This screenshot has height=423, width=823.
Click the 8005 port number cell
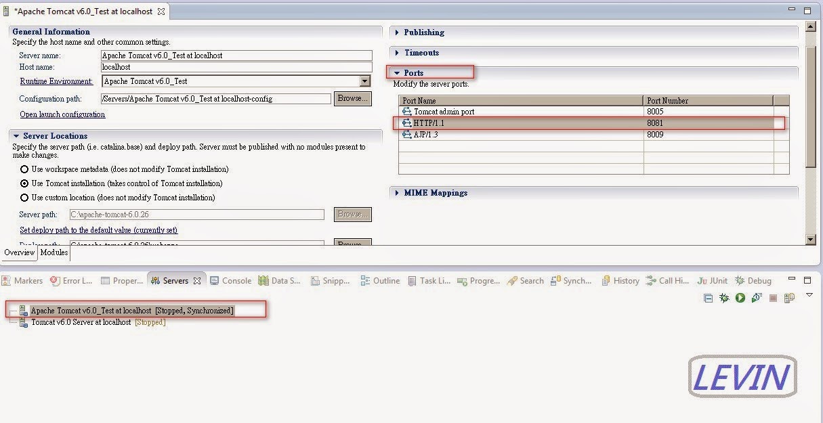[708, 112]
